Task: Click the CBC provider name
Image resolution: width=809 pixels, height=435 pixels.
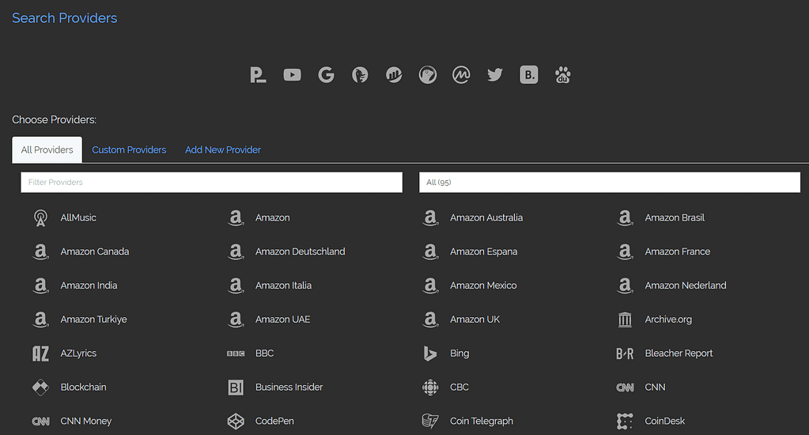Action: tap(459, 387)
